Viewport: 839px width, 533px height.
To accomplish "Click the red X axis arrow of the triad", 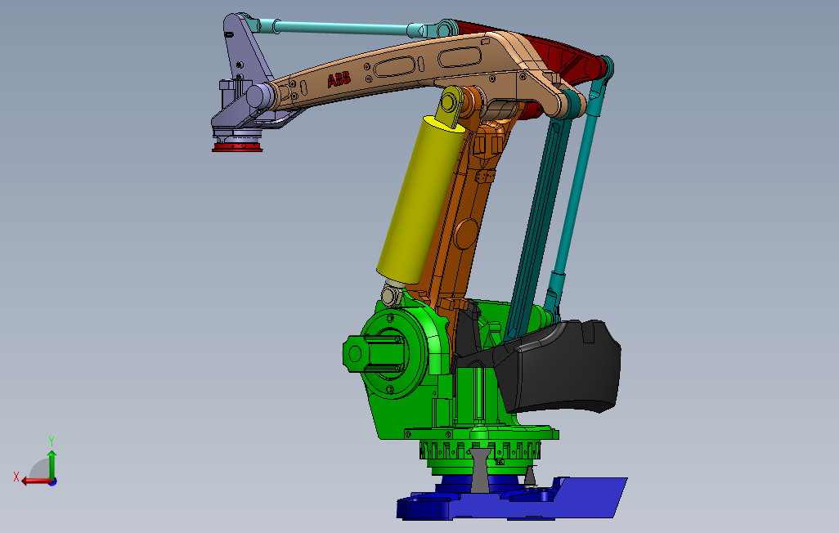I will (36, 481).
